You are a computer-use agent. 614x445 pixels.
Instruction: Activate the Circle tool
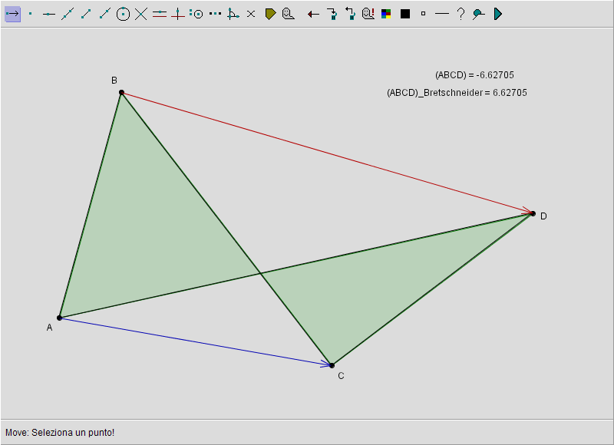tap(123, 14)
